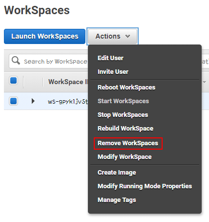The image size is (209, 222).
Task: Click the highlighted Remove WorkSpaces entry
Action: (128, 143)
